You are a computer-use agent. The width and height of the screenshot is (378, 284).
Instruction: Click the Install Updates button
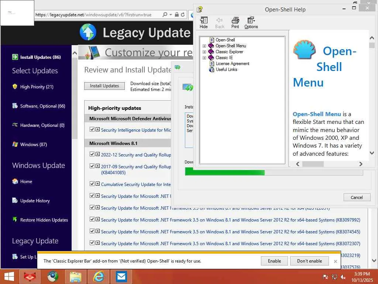point(104,86)
